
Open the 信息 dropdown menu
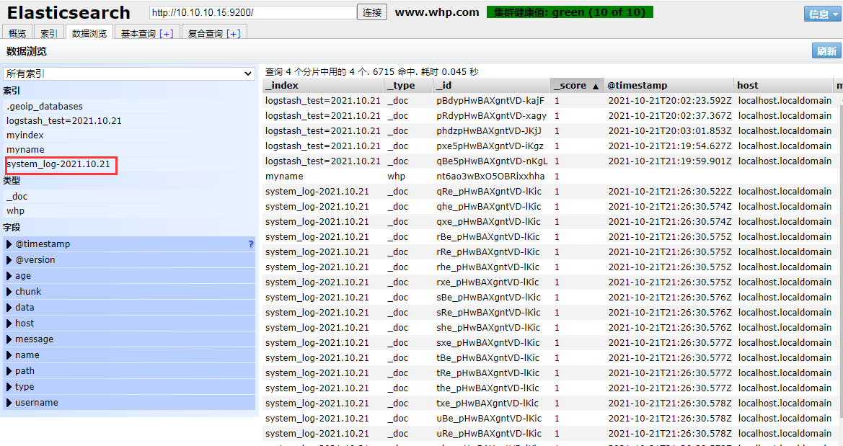click(823, 14)
